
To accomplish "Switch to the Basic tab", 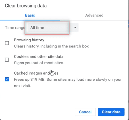I will point(30,15).
